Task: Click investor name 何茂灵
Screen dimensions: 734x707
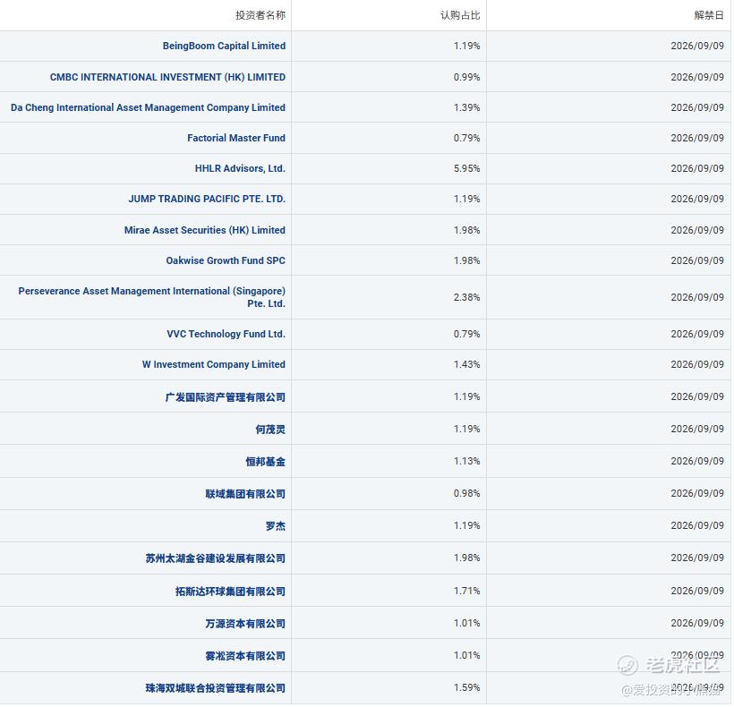Action: coord(270,429)
